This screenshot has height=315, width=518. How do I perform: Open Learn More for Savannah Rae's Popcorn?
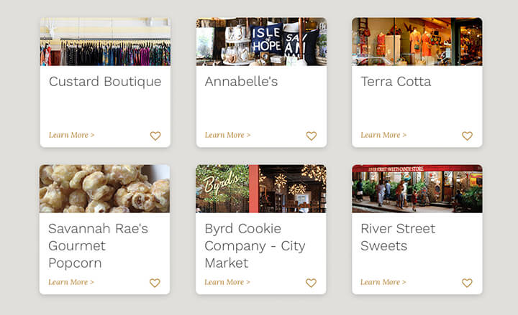[x=71, y=282]
